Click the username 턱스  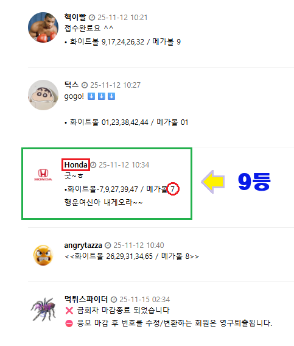[71, 85]
